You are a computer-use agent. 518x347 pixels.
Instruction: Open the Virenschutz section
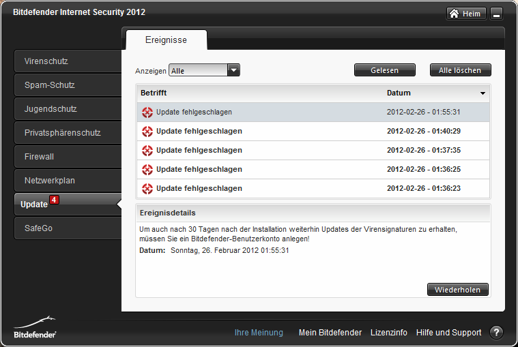68,61
